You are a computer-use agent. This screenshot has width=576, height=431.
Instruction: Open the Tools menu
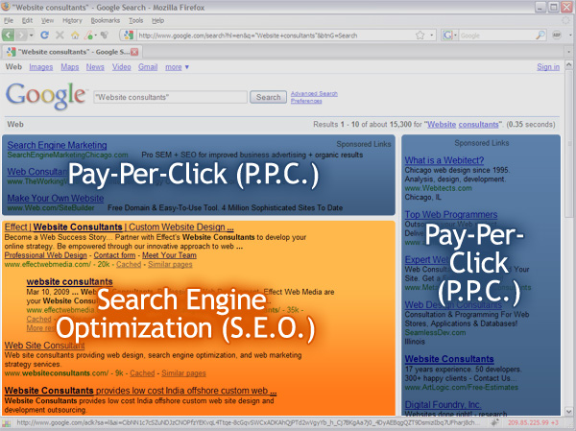point(136,19)
